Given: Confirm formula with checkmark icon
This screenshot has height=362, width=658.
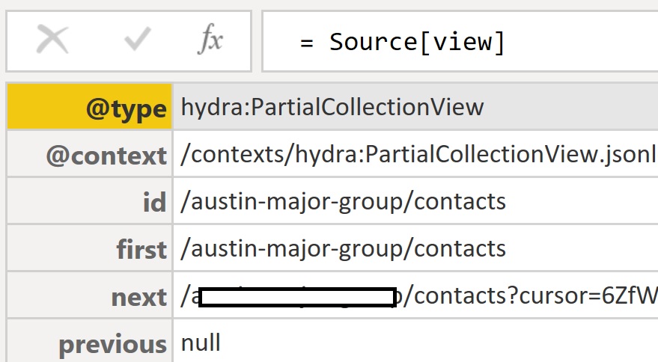Looking at the screenshot, I should 138,39.
